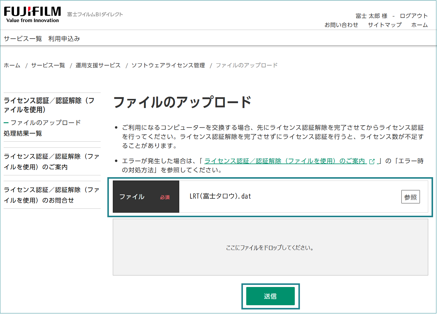Open the sidebar のお問合せ link
This screenshot has width=437, height=314.
[52, 195]
